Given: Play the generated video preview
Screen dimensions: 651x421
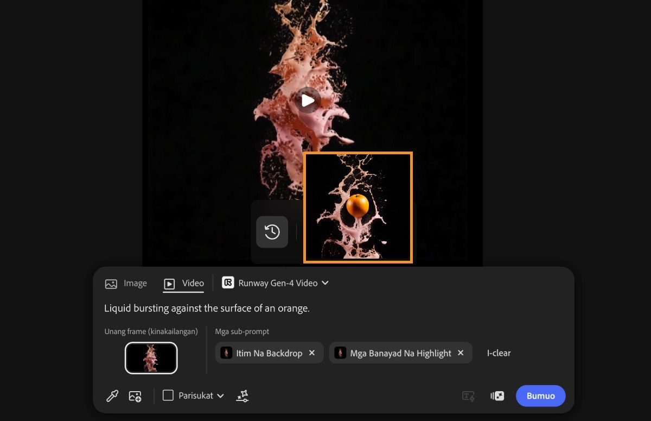Looking at the screenshot, I should click(x=308, y=100).
